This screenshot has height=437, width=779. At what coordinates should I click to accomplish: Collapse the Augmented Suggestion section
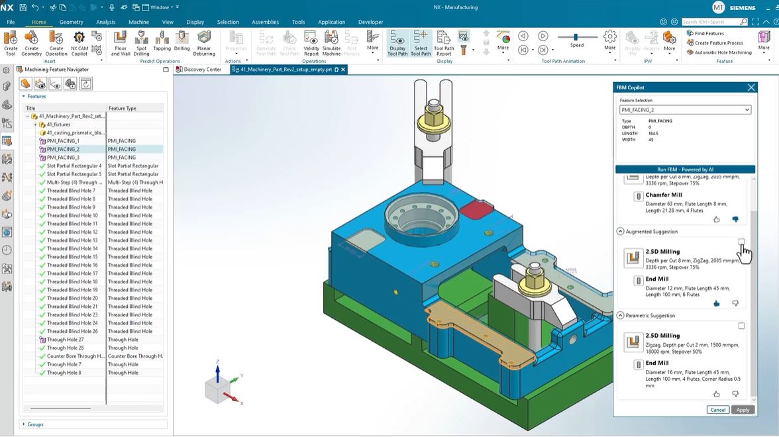621,232
